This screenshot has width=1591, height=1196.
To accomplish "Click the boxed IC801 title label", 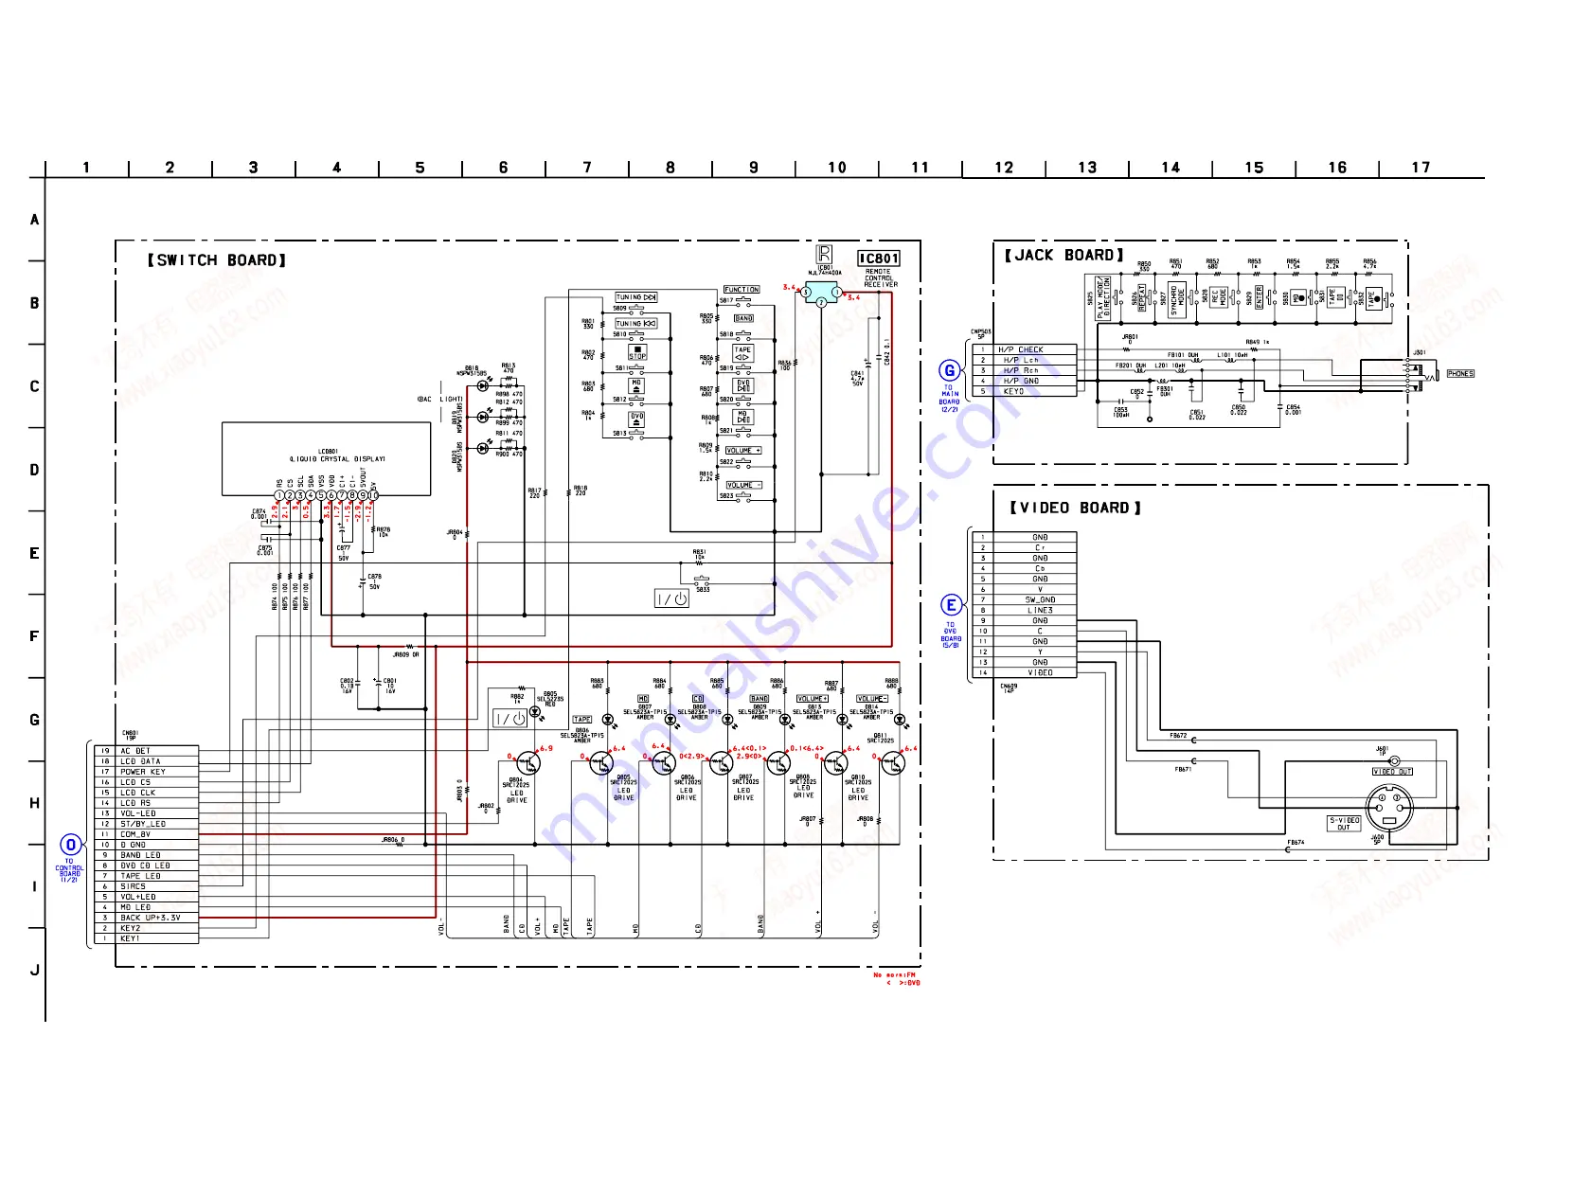I will [x=879, y=259].
